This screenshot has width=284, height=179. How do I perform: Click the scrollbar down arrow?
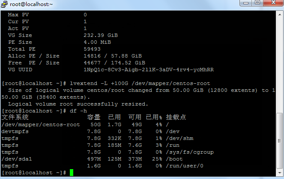[280, 173]
